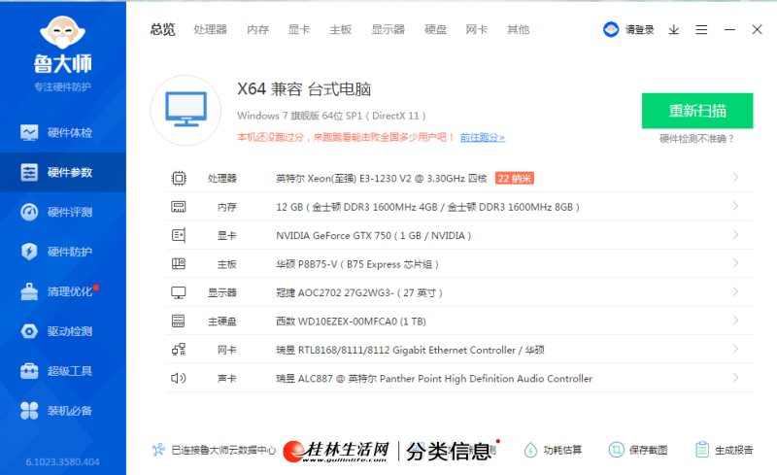
Task: Expand the 处理器 processor row arrow
Action: pyautogui.click(x=735, y=178)
